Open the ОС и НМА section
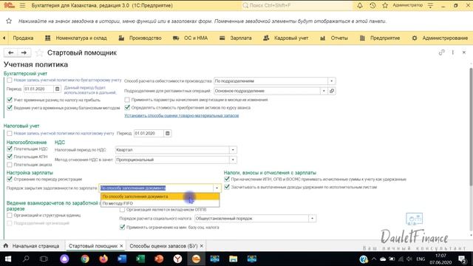The width and height of the screenshot is (473, 266). (x=191, y=38)
